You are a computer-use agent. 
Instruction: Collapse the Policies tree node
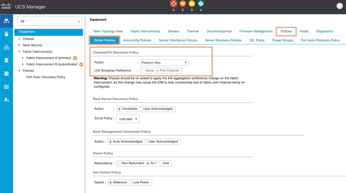(19, 71)
